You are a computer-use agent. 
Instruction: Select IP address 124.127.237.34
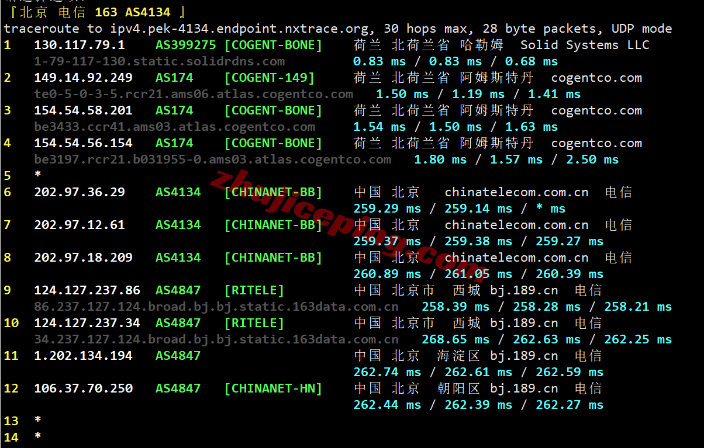[x=87, y=323]
